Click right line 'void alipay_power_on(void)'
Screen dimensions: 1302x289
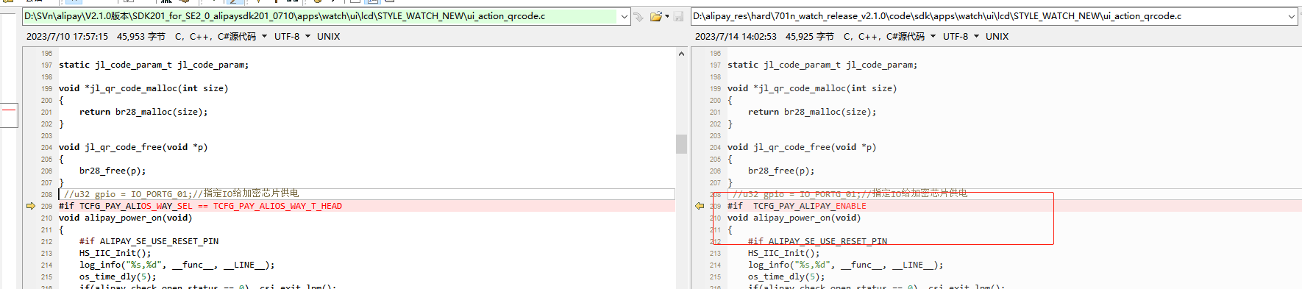pos(794,218)
